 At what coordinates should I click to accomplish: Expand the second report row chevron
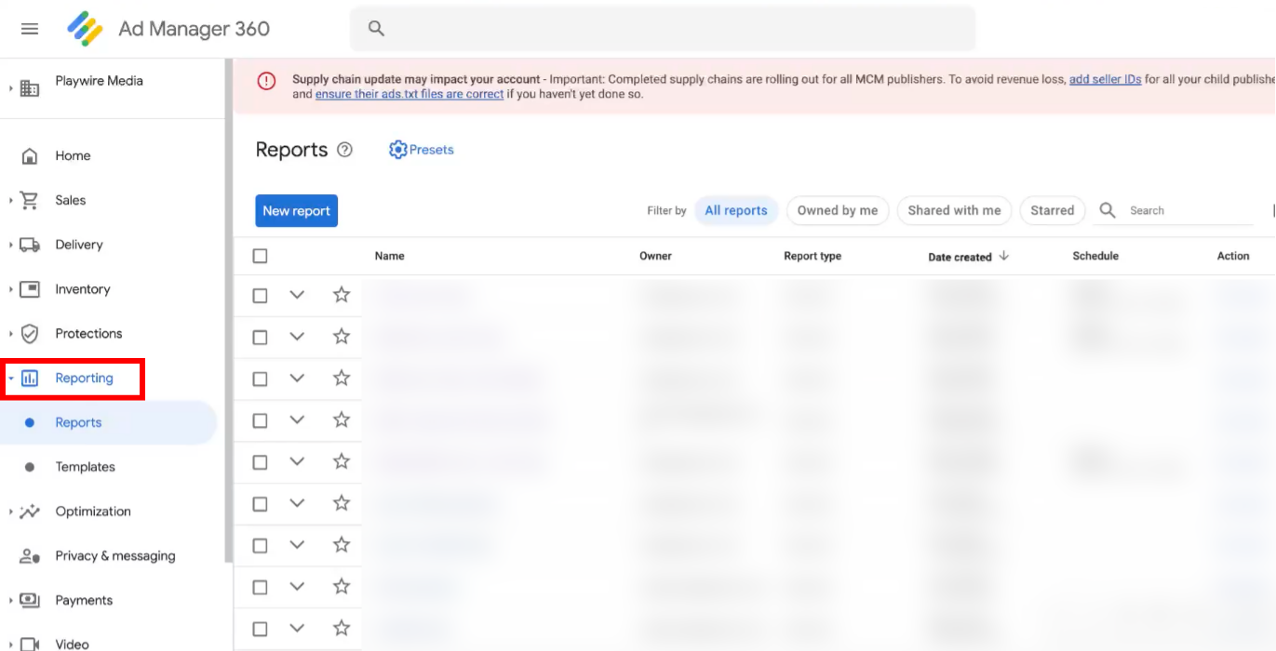click(x=297, y=337)
